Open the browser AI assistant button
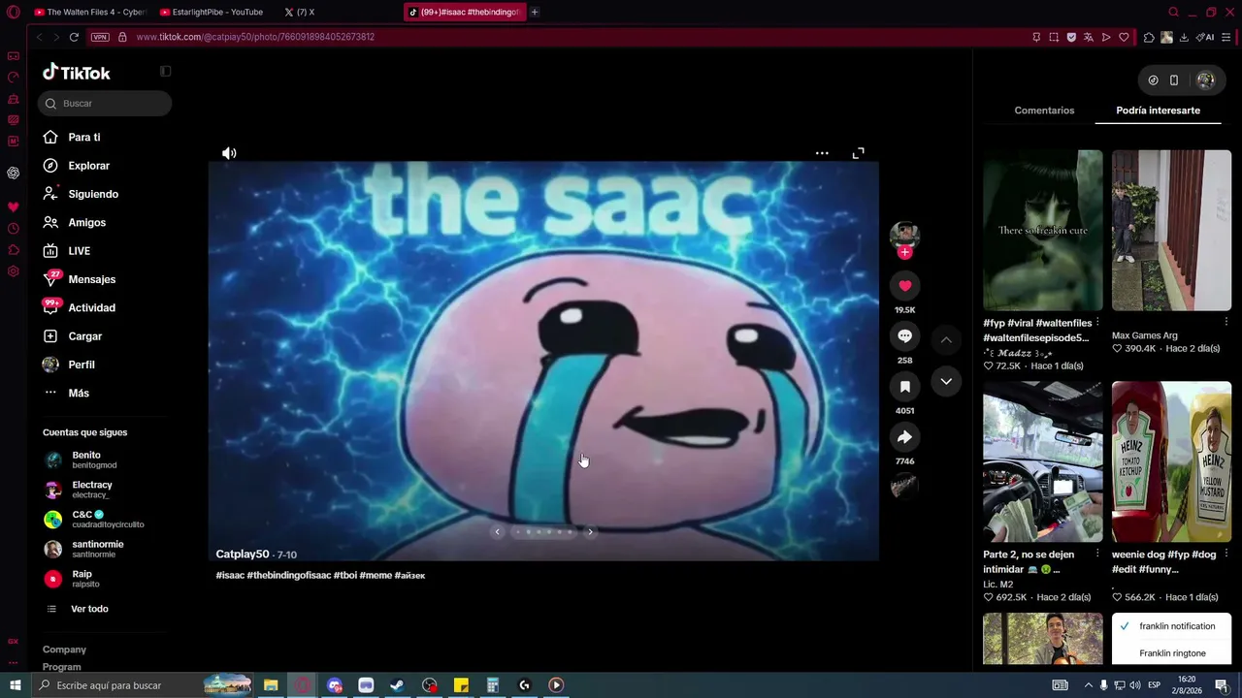Image resolution: width=1242 pixels, height=698 pixels. click(x=1205, y=37)
